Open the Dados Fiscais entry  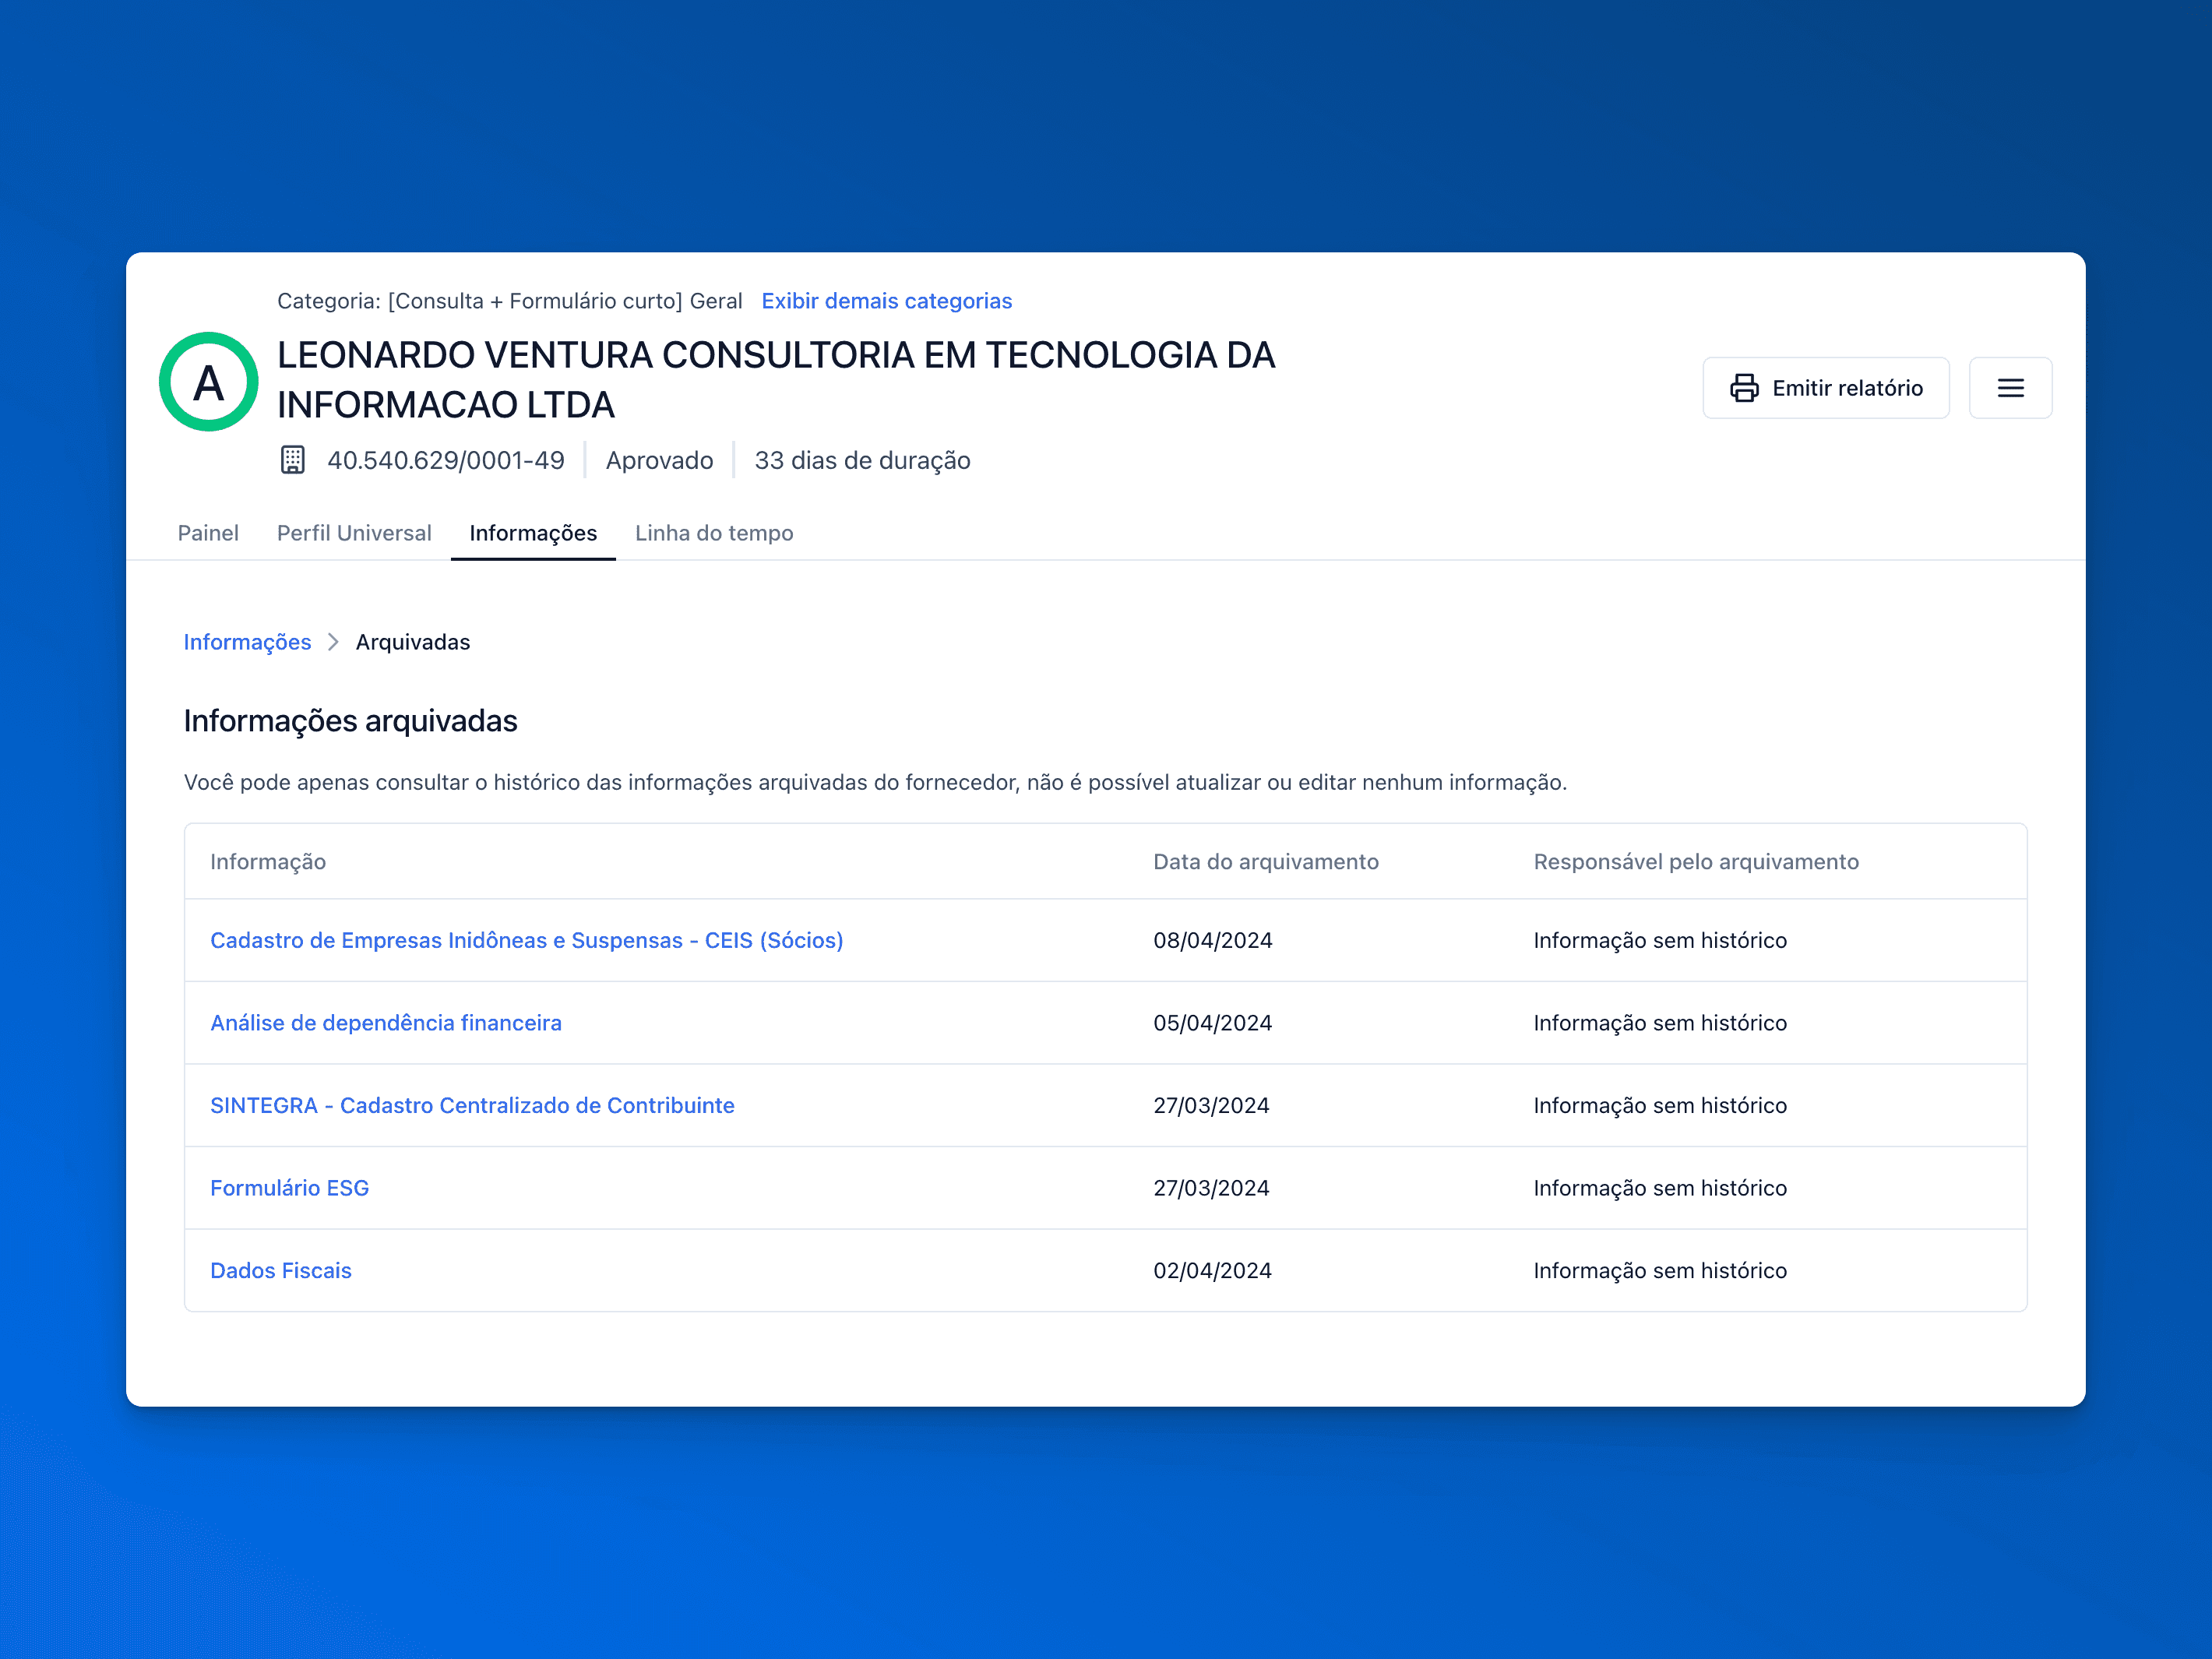pyautogui.click(x=281, y=1270)
